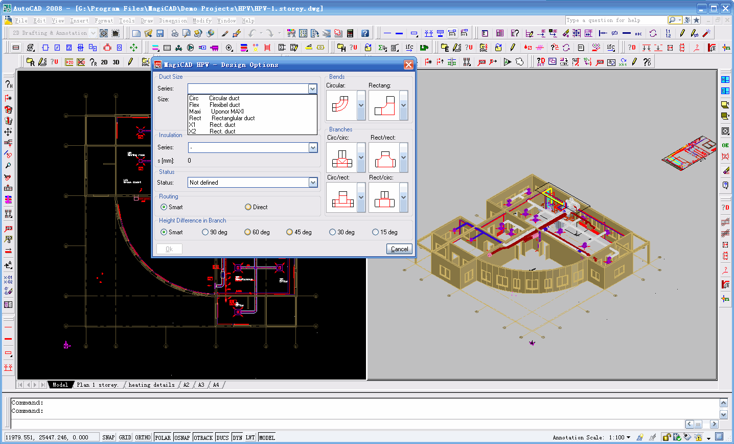This screenshot has width=734, height=444.
Task: Close the MagiCAD HPV Design Options dialog
Action: (x=408, y=65)
